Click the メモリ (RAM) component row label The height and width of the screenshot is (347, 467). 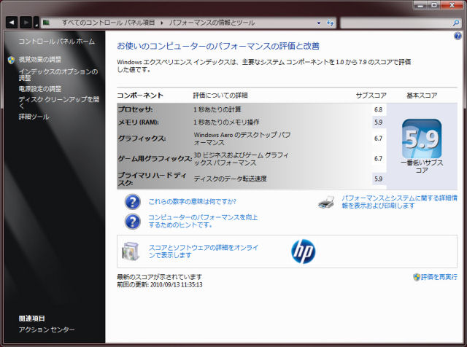(x=139, y=122)
